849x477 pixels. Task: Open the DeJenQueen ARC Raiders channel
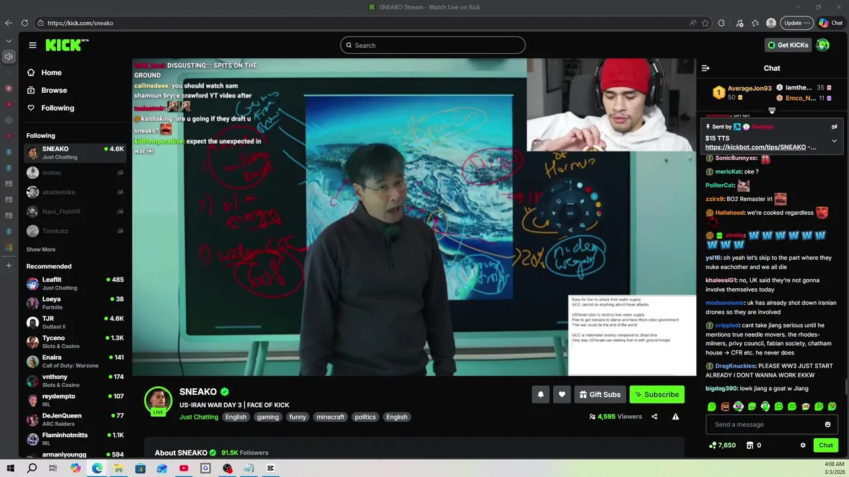click(76, 419)
